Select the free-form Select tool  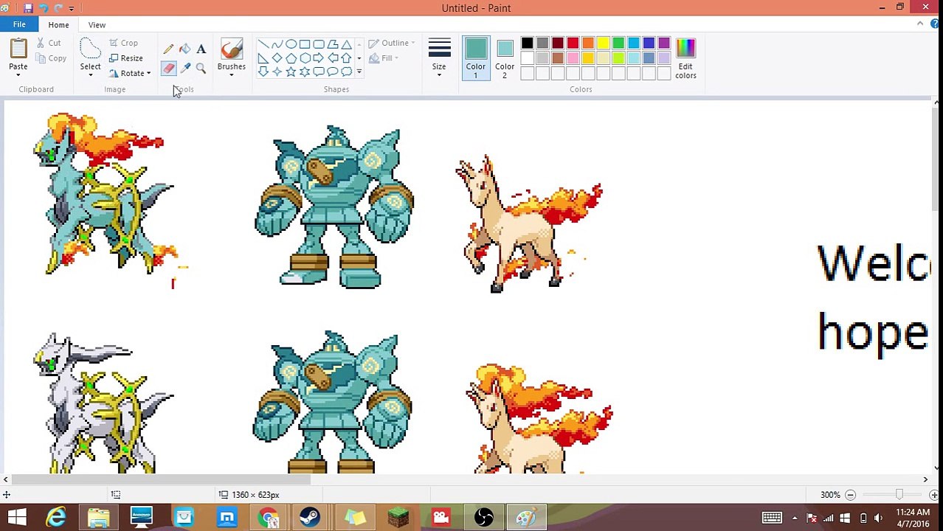coord(90,49)
